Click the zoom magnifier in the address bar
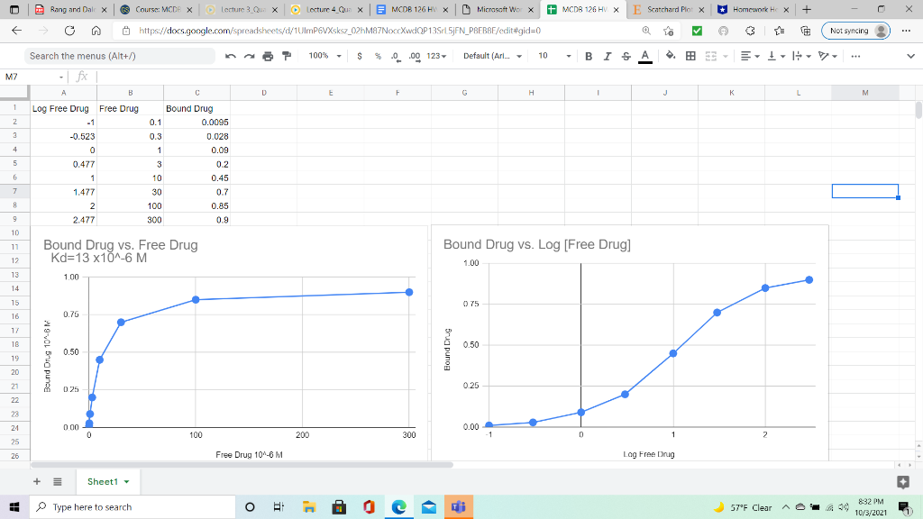The width and height of the screenshot is (923, 519). point(646,31)
